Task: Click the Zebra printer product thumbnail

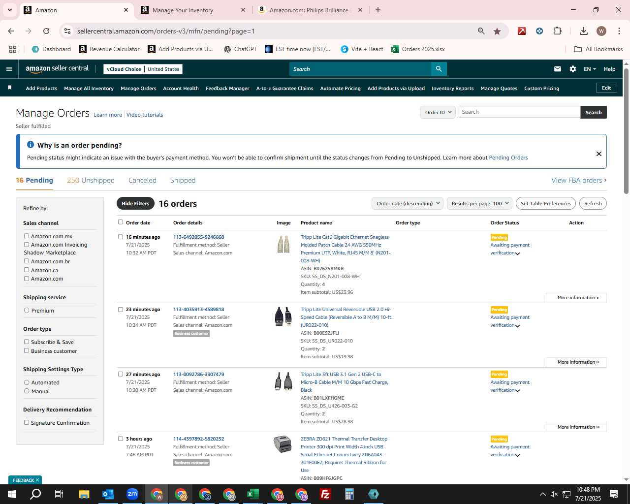Action: [283, 444]
